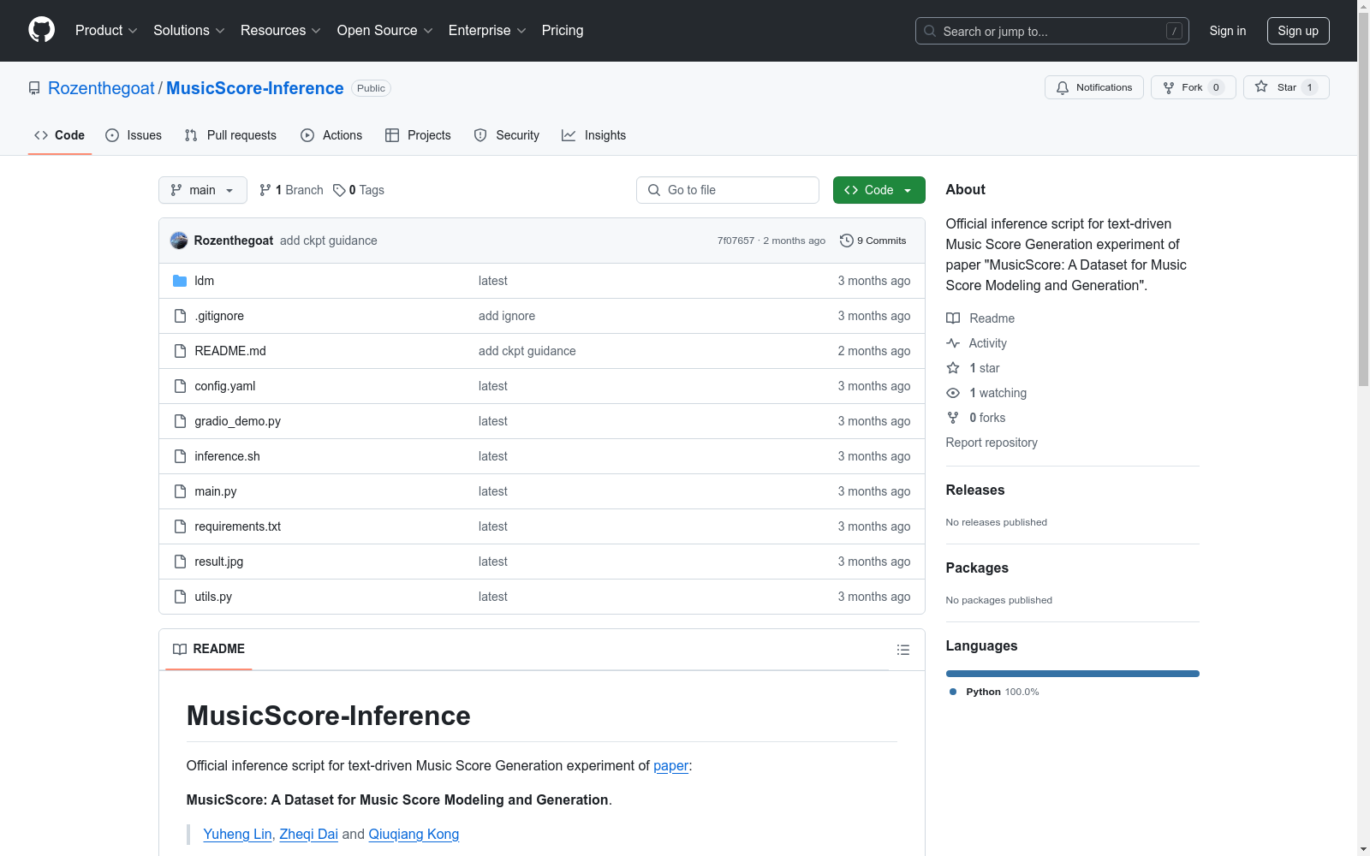Select the README tab
Viewport: 1370px width, 856px height.
pyautogui.click(x=209, y=649)
